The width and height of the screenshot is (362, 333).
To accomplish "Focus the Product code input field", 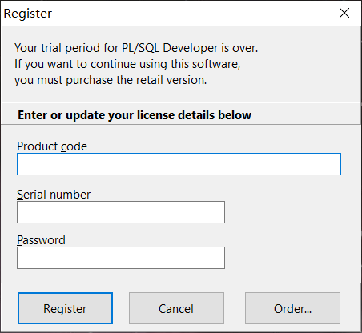I will (179, 164).
